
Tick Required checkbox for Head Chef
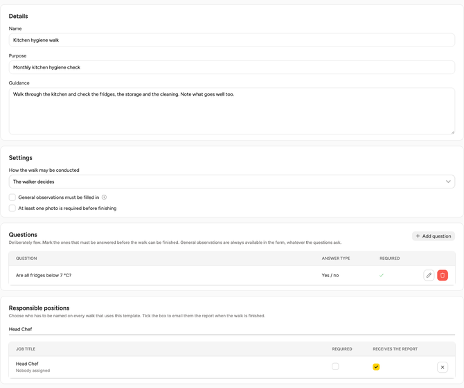335,367
